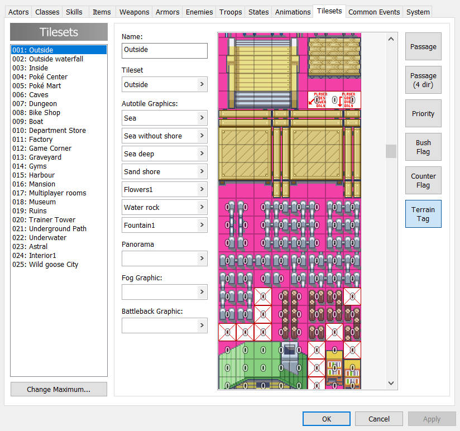Click the scroll up arrow of tileset preview
This screenshot has width=460, height=431.
pyautogui.click(x=391, y=39)
